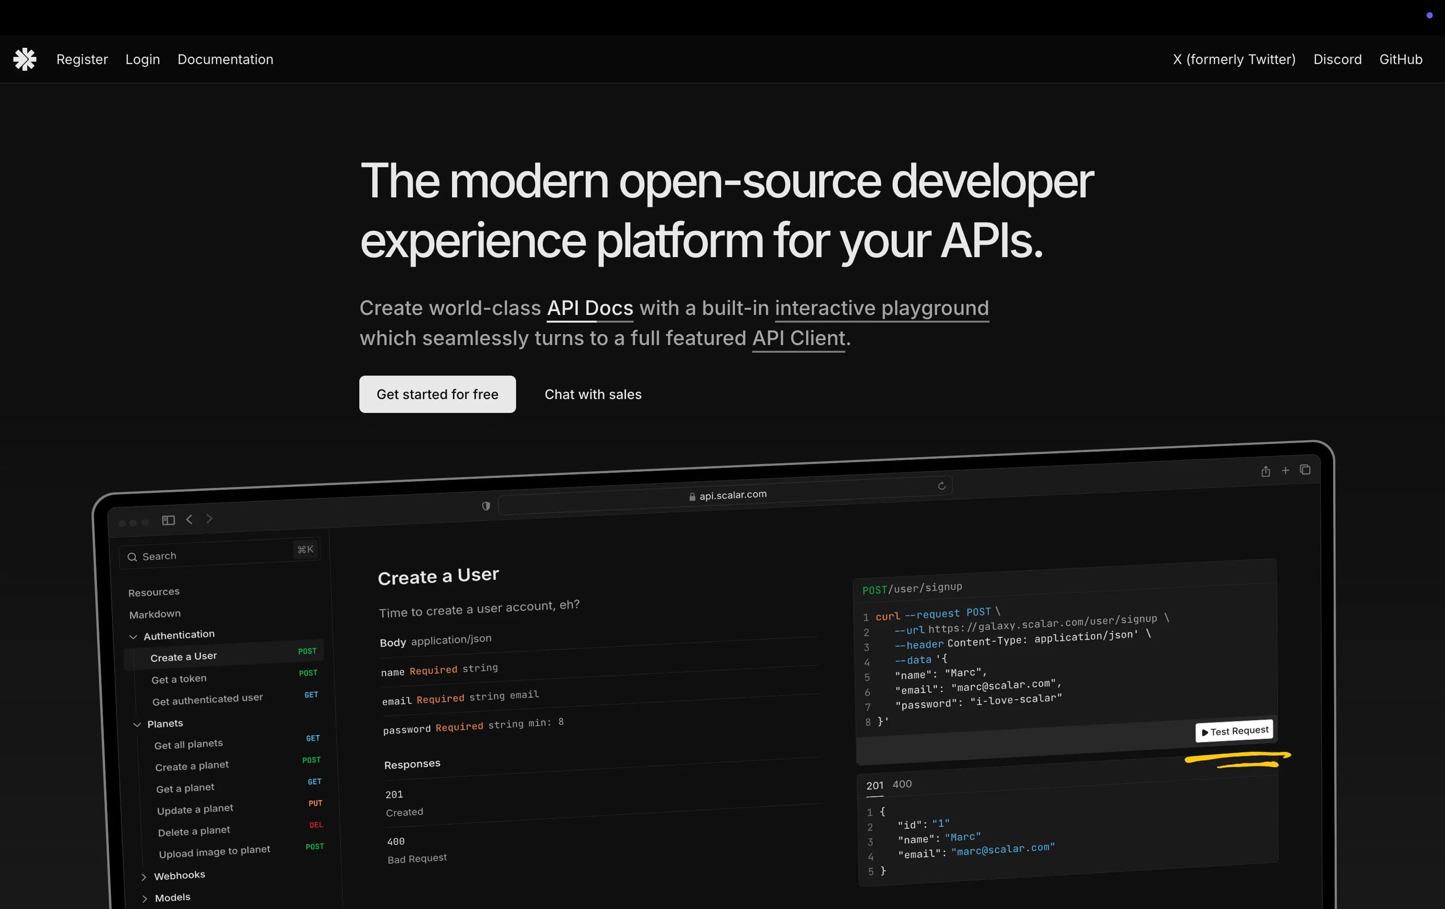Click the POST badge for Get a token
This screenshot has height=909, width=1445.
click(308, 673)
